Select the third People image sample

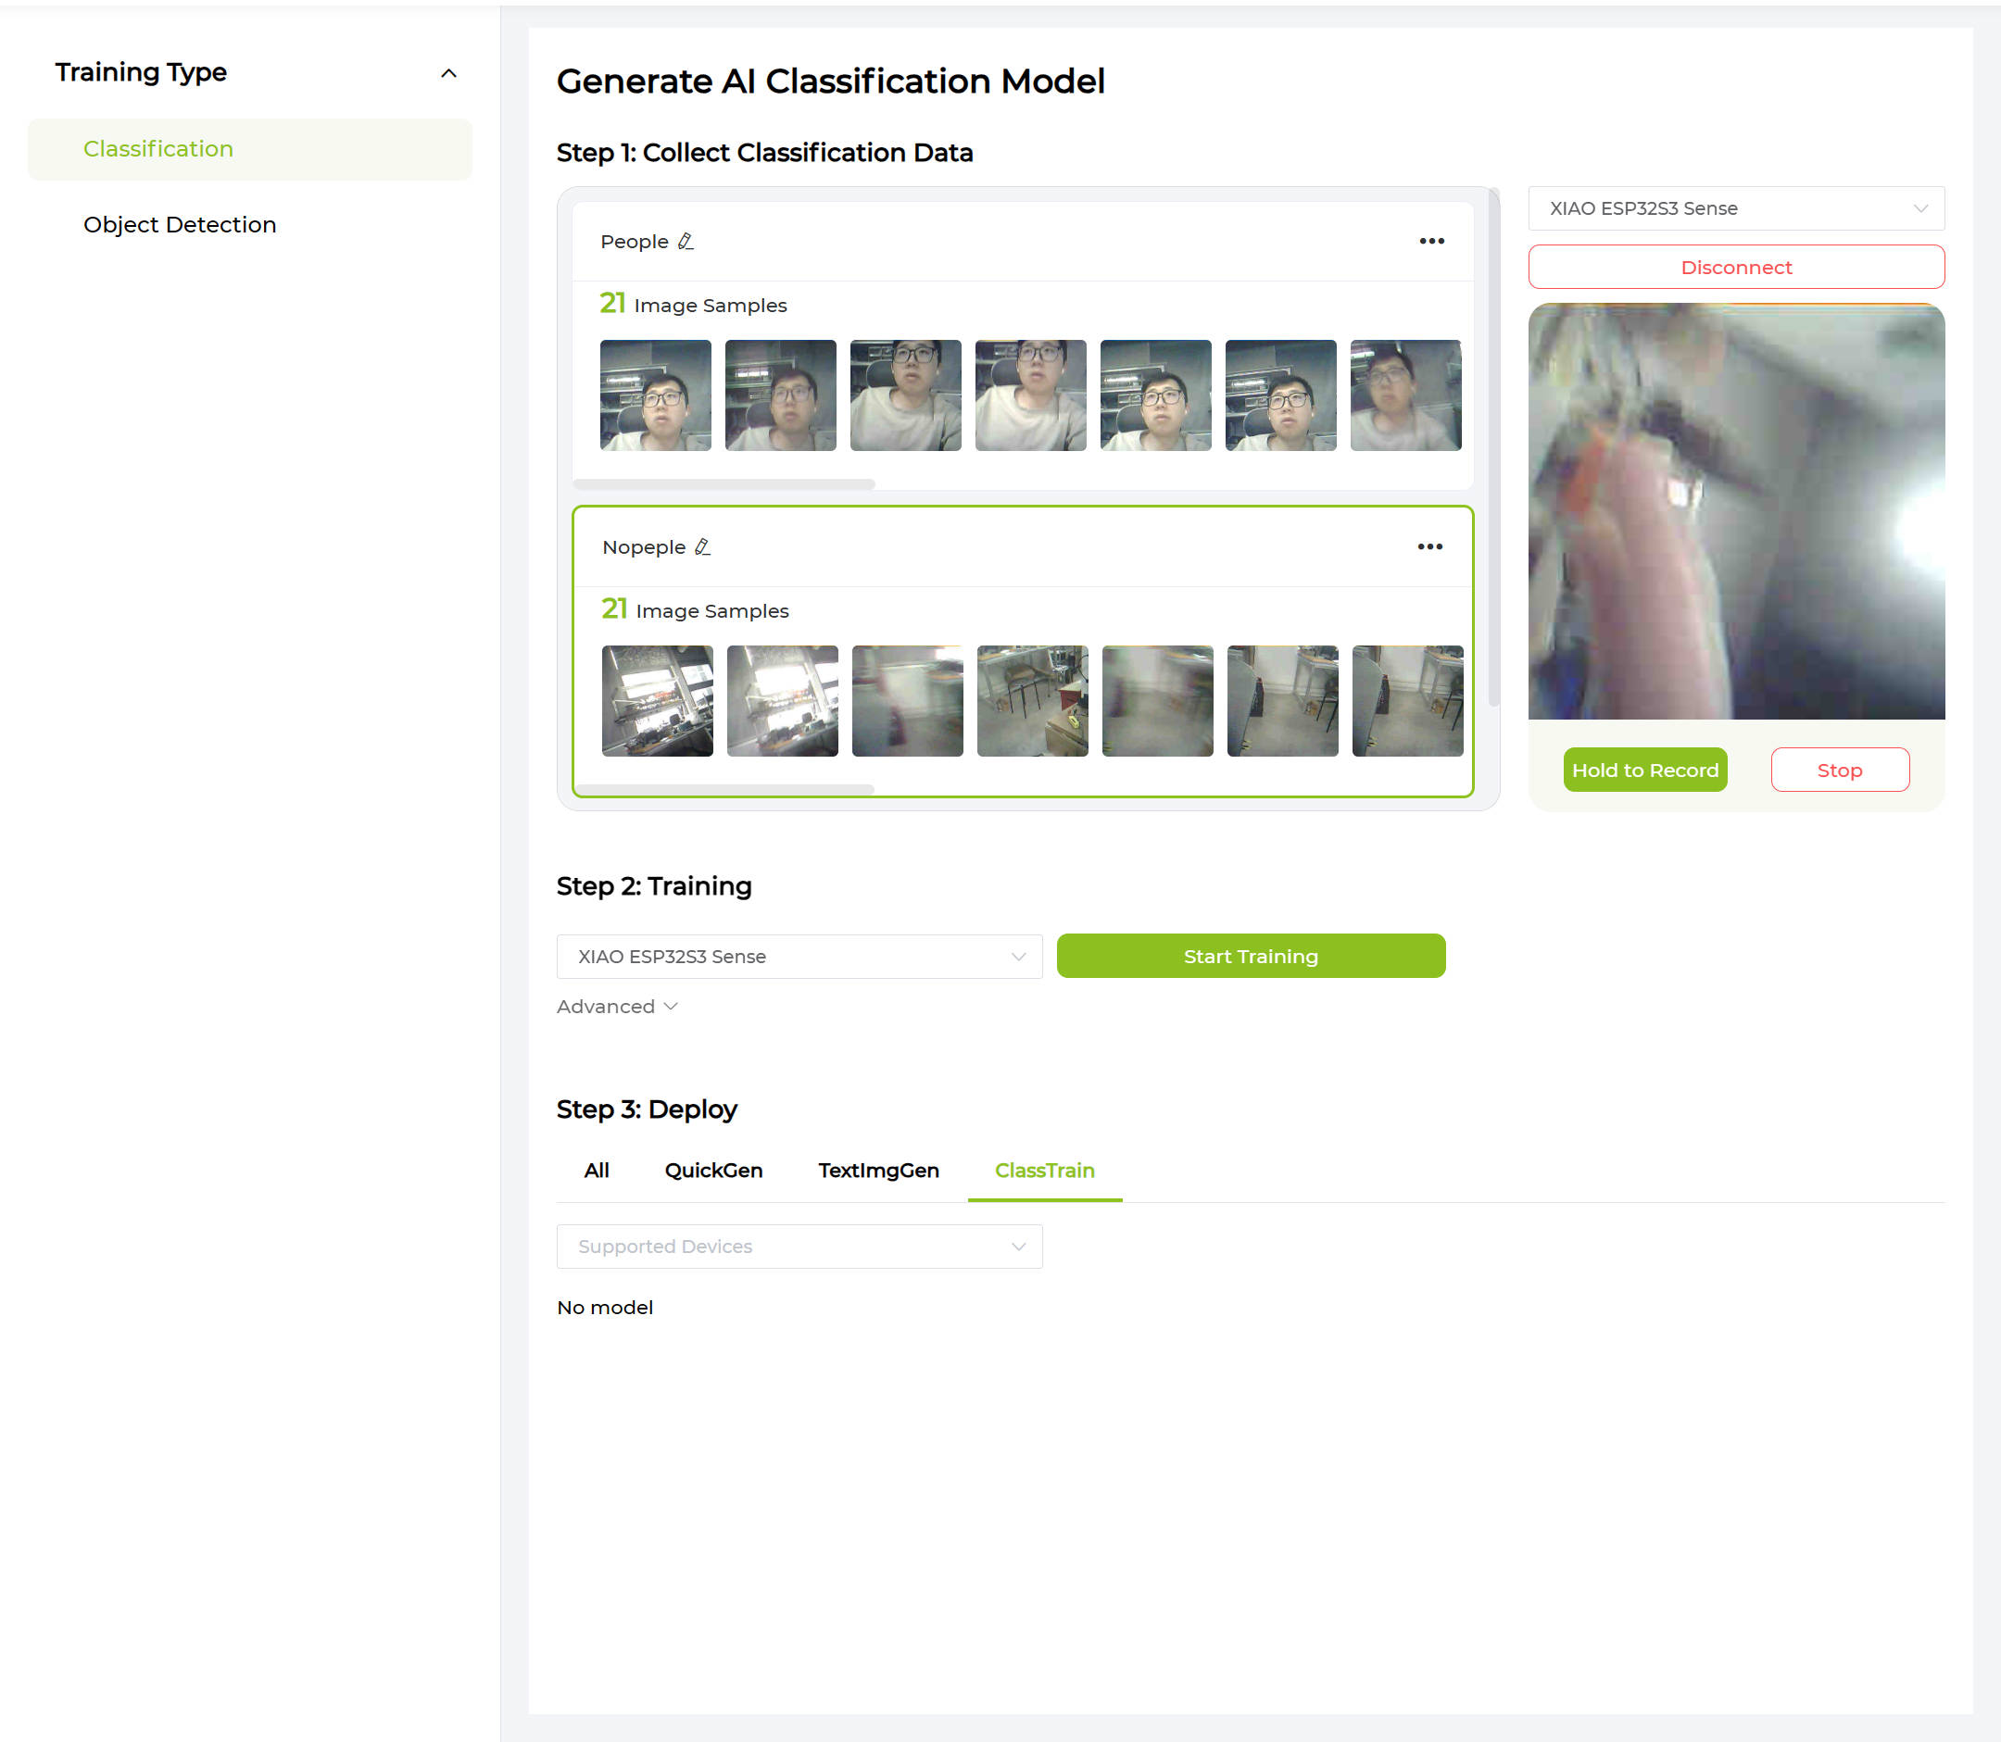click(x=905, y=395)
